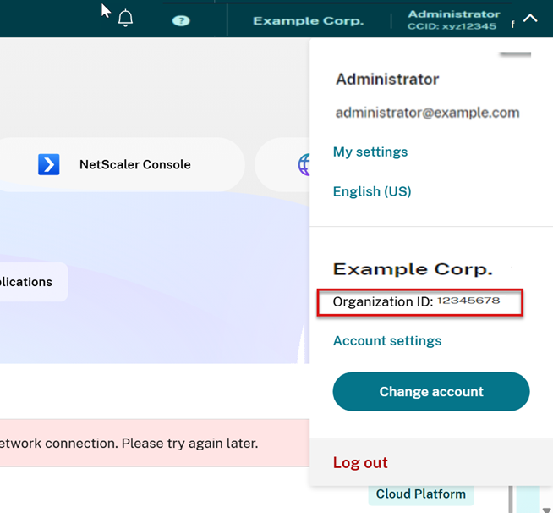Select Example Corp. in the header bar
Screen dimensions: 553x513
[x=309, y=21]
